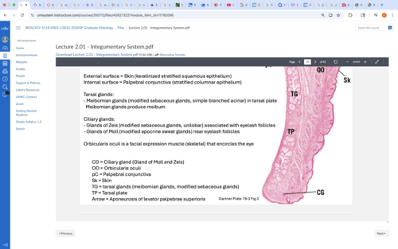Open the orange Chrome profile avatar

pyautogui.click(x=384, y=15)
